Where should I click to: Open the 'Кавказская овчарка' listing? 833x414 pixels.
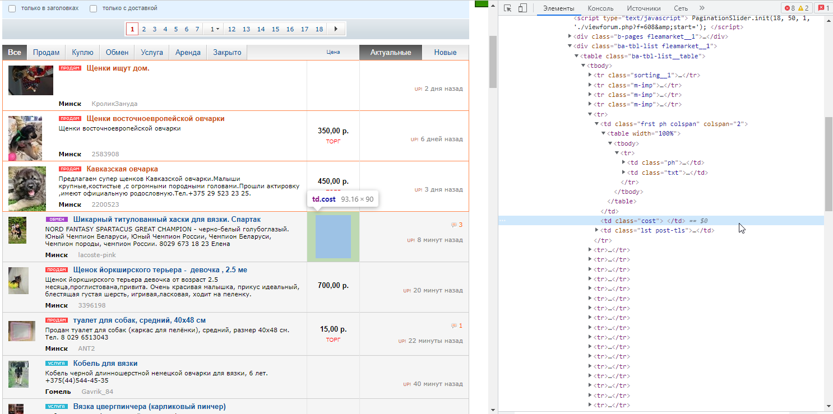122,169
